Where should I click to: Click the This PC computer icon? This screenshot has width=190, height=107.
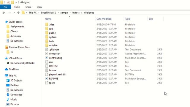coord(7,75)
